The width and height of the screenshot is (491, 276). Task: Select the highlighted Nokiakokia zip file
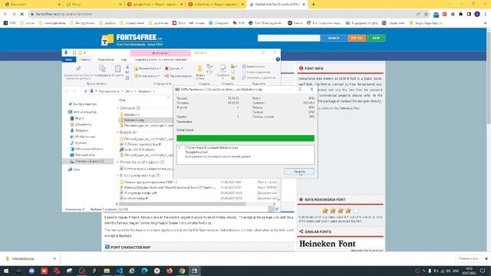tap(146, 120)
